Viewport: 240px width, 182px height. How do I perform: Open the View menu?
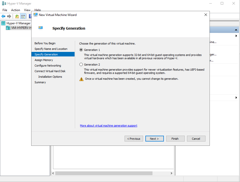point(27,10)
